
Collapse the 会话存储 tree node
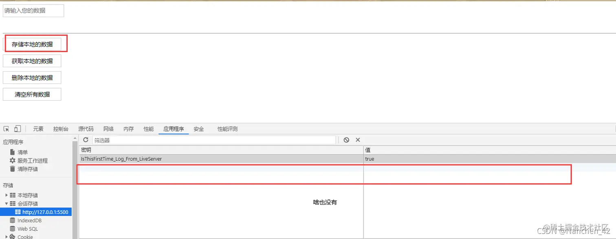[7, 204]
